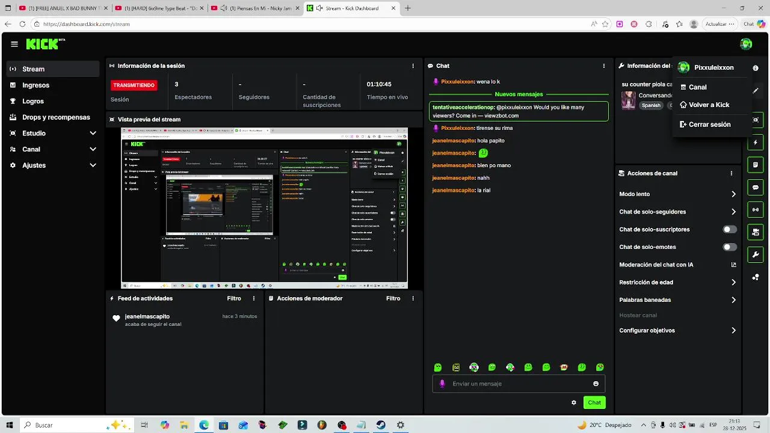
Task: Click the document note icon in right sidebar
Action: click(x=756, y=165)
